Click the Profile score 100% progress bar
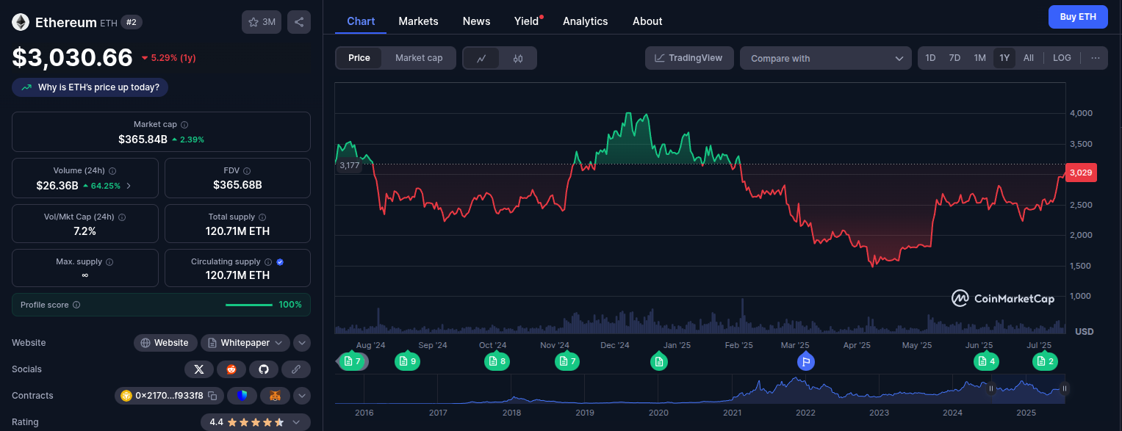Screen dimensions: 1122x431 [249, 305]
